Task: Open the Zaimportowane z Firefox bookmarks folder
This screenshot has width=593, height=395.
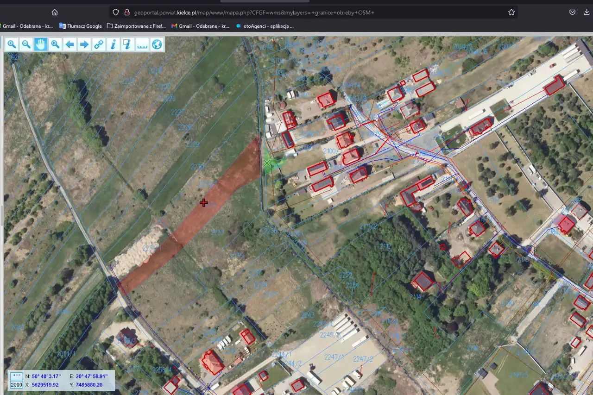Action: click(136, 26)
